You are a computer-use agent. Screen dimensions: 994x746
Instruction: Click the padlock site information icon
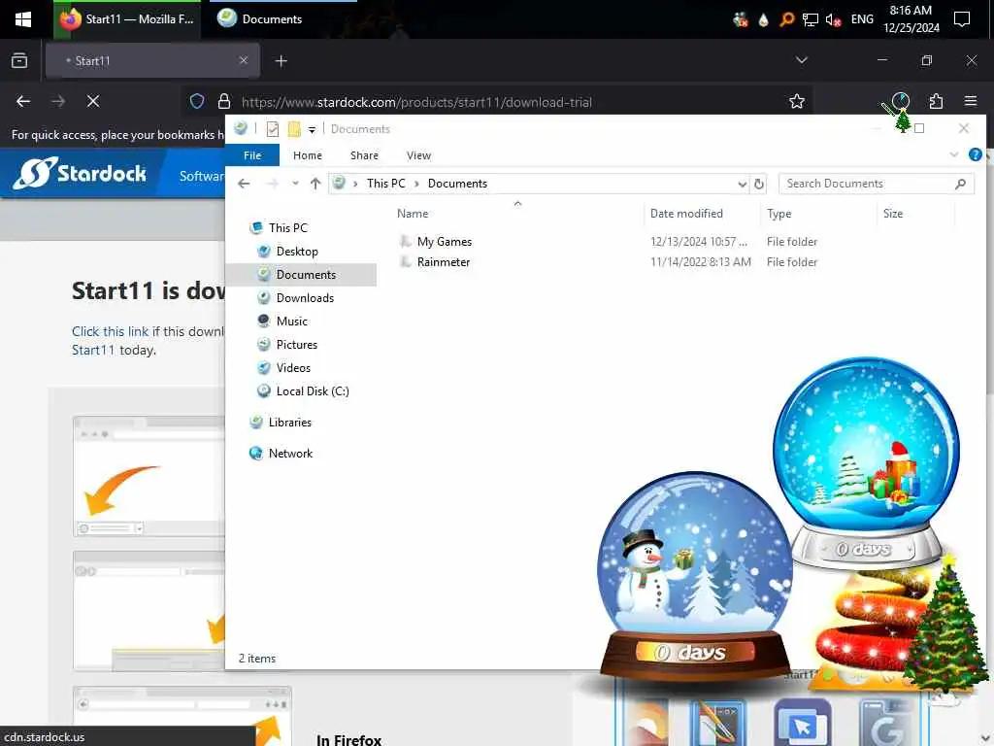click(224, 101)
